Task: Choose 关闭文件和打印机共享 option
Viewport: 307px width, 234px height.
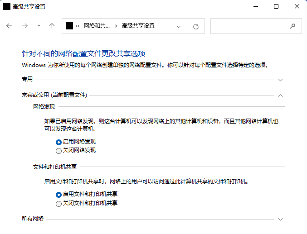Action: point(58,204)
